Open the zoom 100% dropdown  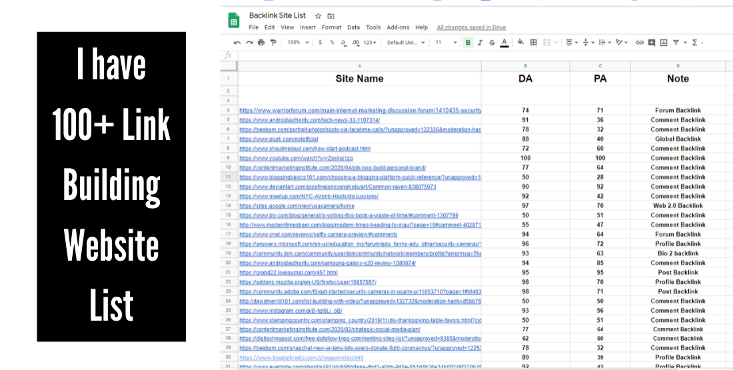click(297, 43)
